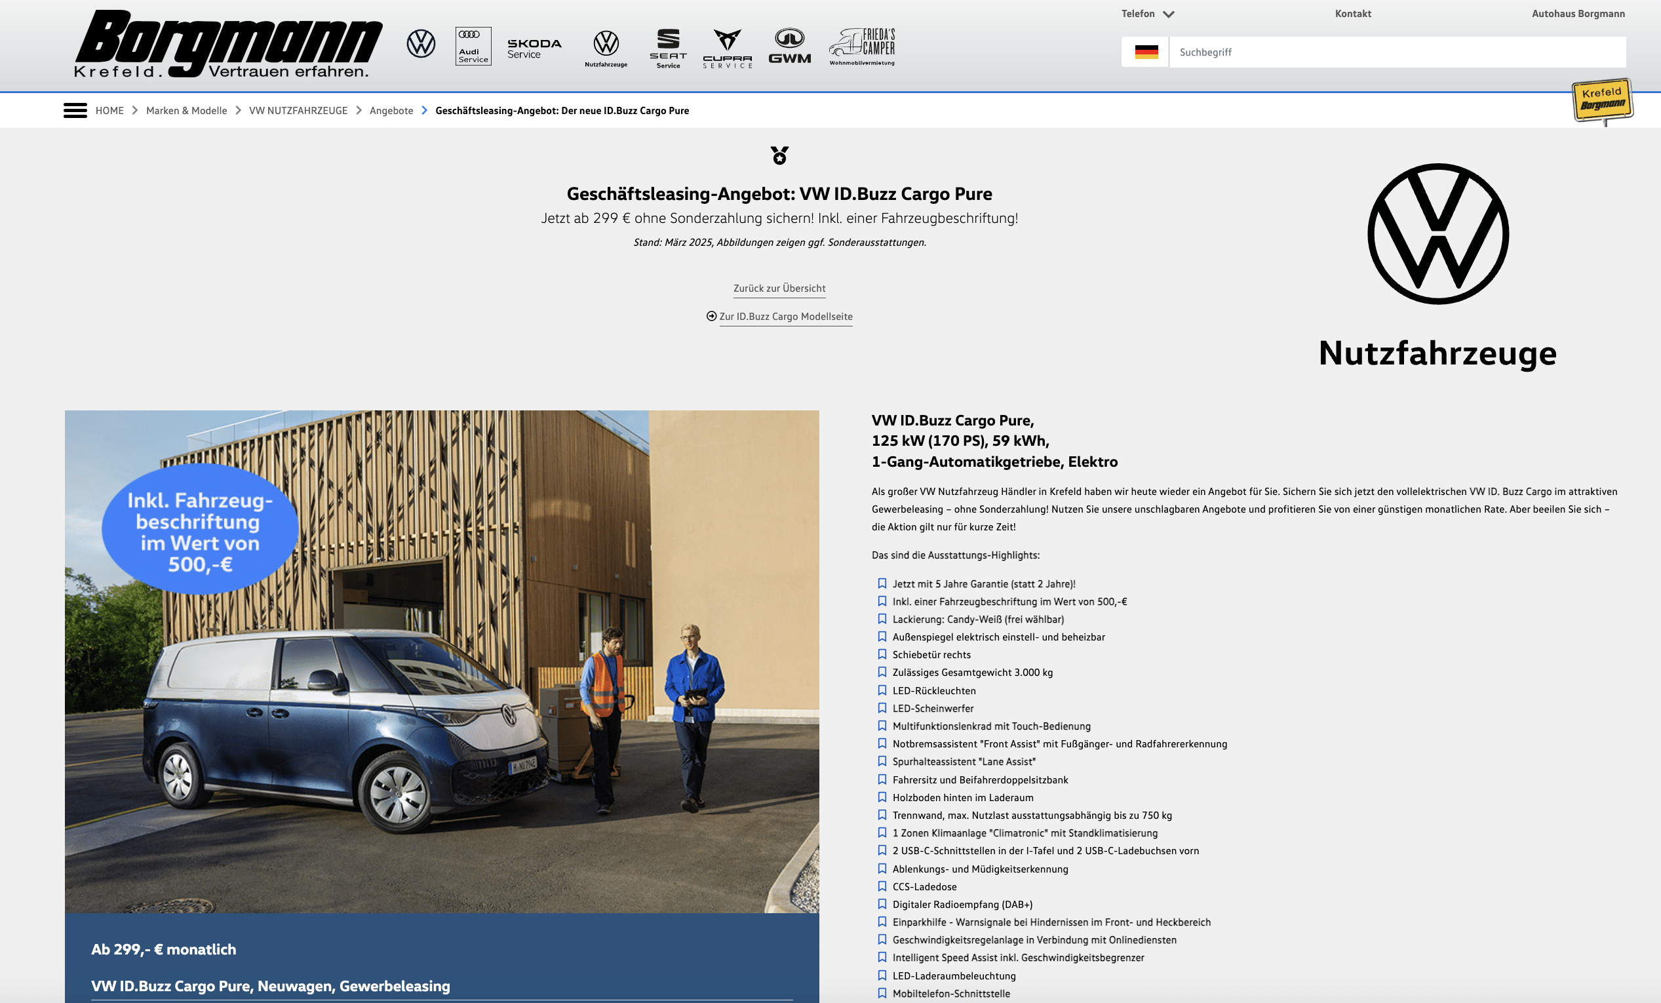Screen dimensions: 1661x1003
Task: Click the Borgmann Krefeld logo
Action: (228, 45)
